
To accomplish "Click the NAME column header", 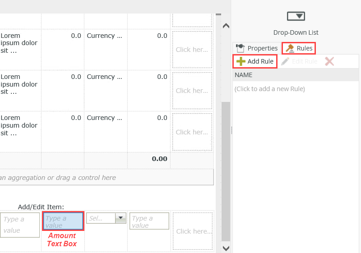I will point(296,75).
